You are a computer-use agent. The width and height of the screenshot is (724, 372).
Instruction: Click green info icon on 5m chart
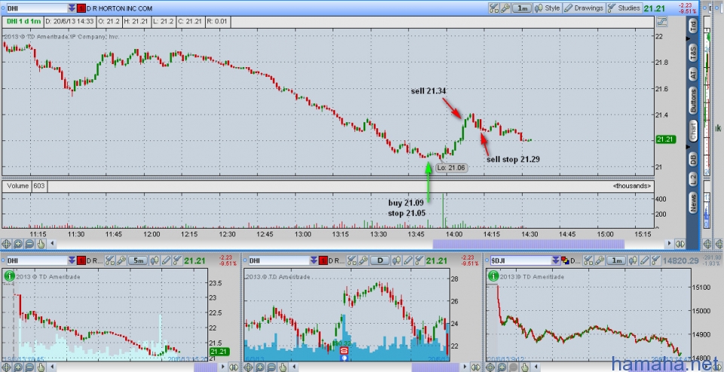click(x=9, y=276)
